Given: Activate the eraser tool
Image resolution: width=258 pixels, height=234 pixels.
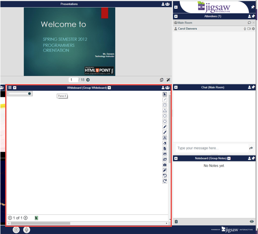Looking at the screenshot, I should [165, 143].
